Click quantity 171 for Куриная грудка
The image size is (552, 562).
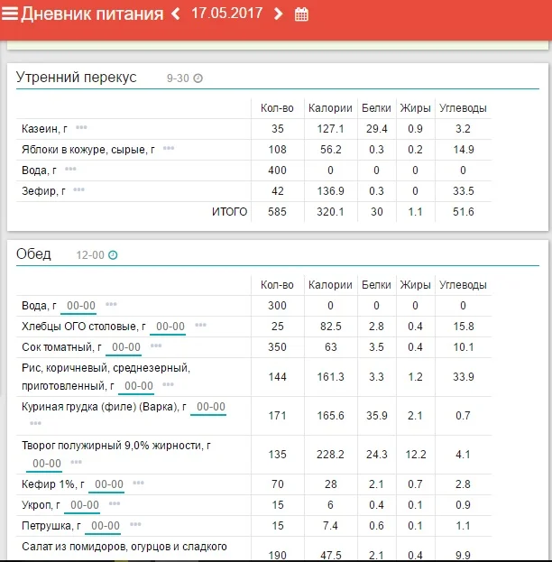click(278, 416)
